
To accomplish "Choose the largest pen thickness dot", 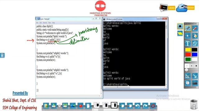I will 196,66.
